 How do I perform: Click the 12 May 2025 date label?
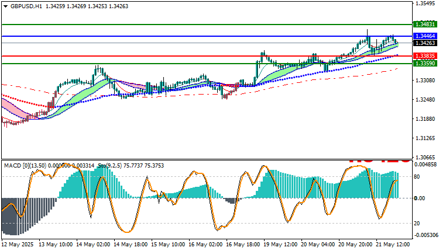[x=18, y=245]
